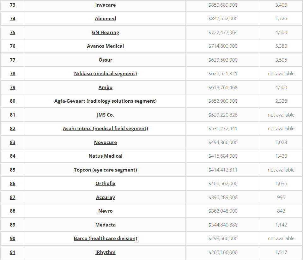Open the JMS Co. link

(105, 115)
